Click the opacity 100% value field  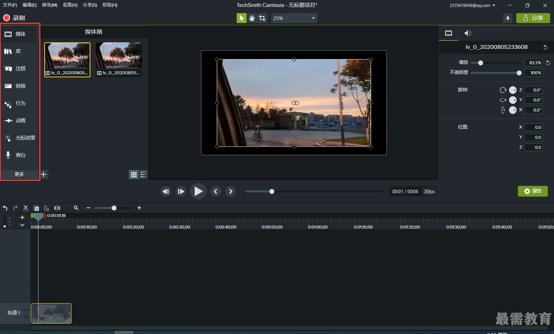[x=534, y=73]
